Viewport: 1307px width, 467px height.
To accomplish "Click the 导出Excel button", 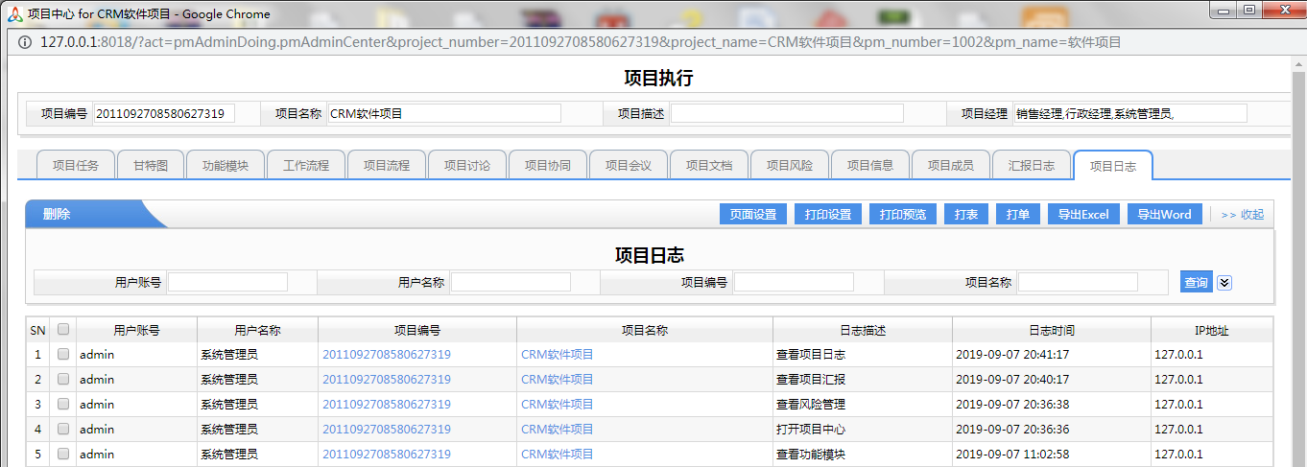I will tap(1083, 215).
